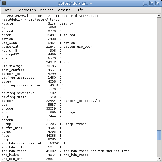Click the bnep module name
The width and height of the screenshot is (162, 162).
(5, 116)
